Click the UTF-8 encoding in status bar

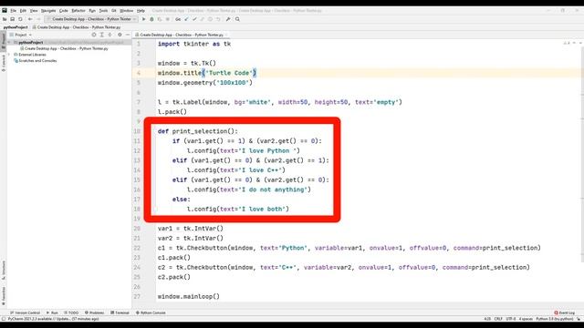511,319
